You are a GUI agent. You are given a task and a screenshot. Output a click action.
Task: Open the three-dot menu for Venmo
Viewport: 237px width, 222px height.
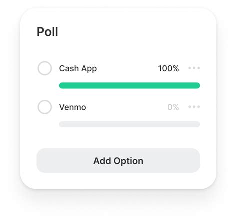194,107
